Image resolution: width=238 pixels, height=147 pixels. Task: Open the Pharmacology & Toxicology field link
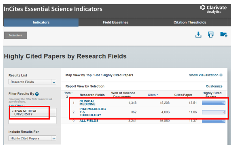(92, 112)
